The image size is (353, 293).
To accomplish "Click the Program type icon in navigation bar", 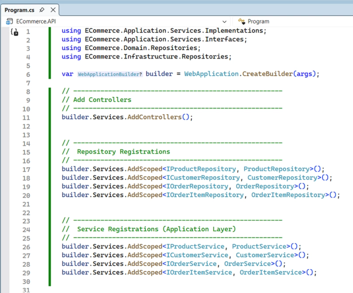I will [x=242, y=21].
